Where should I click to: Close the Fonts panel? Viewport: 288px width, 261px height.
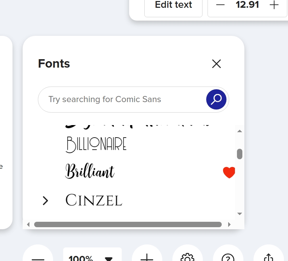coord(216,64)
